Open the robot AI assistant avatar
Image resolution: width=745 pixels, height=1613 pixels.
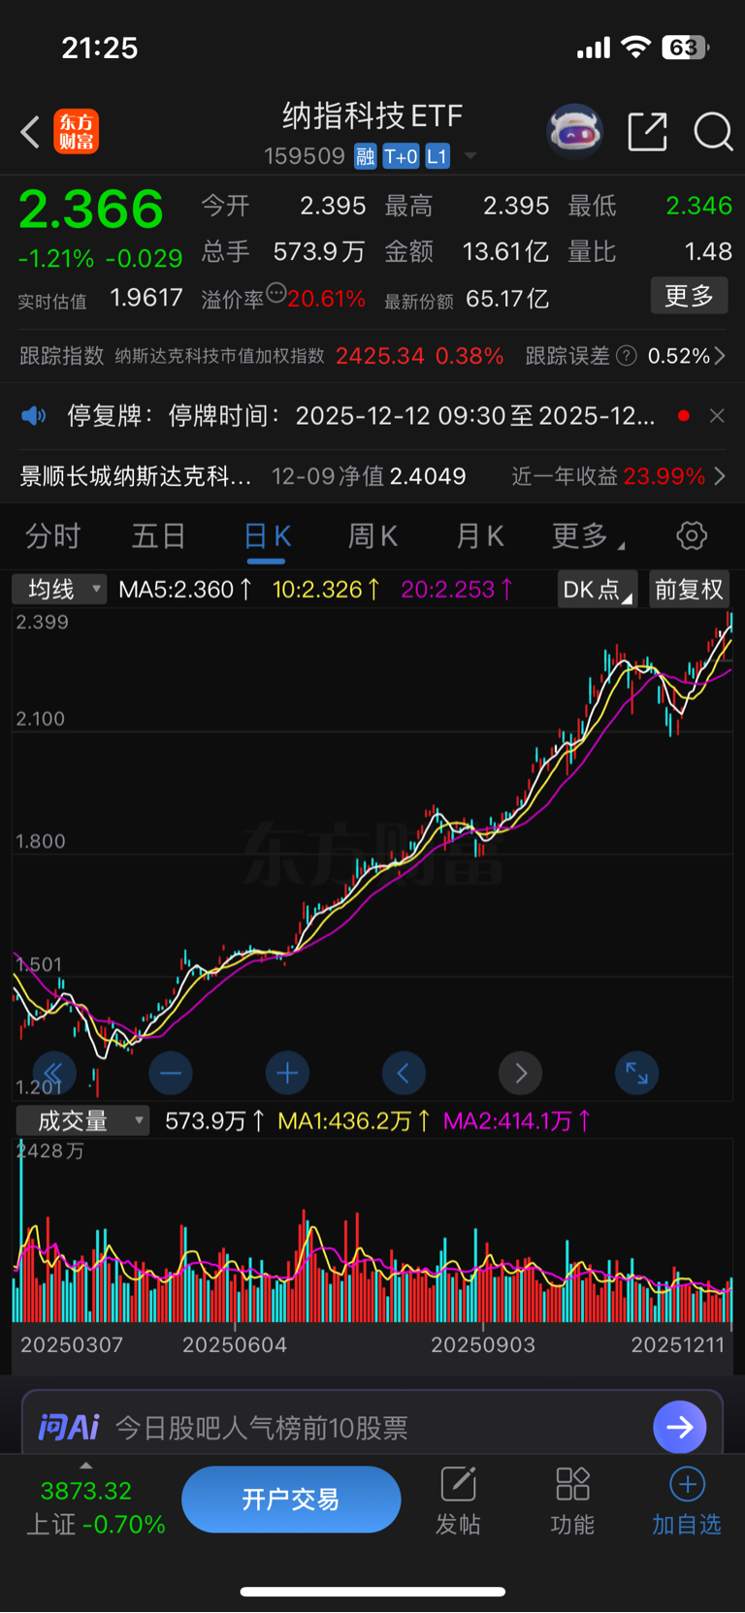[x=575, y=131]
